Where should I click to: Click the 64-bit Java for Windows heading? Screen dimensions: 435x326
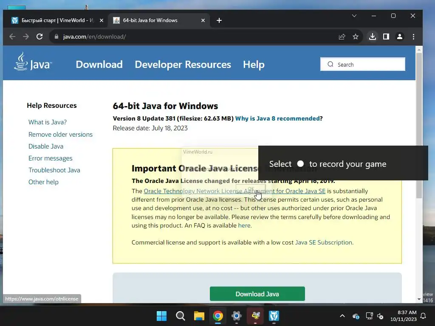coord(165,106)
